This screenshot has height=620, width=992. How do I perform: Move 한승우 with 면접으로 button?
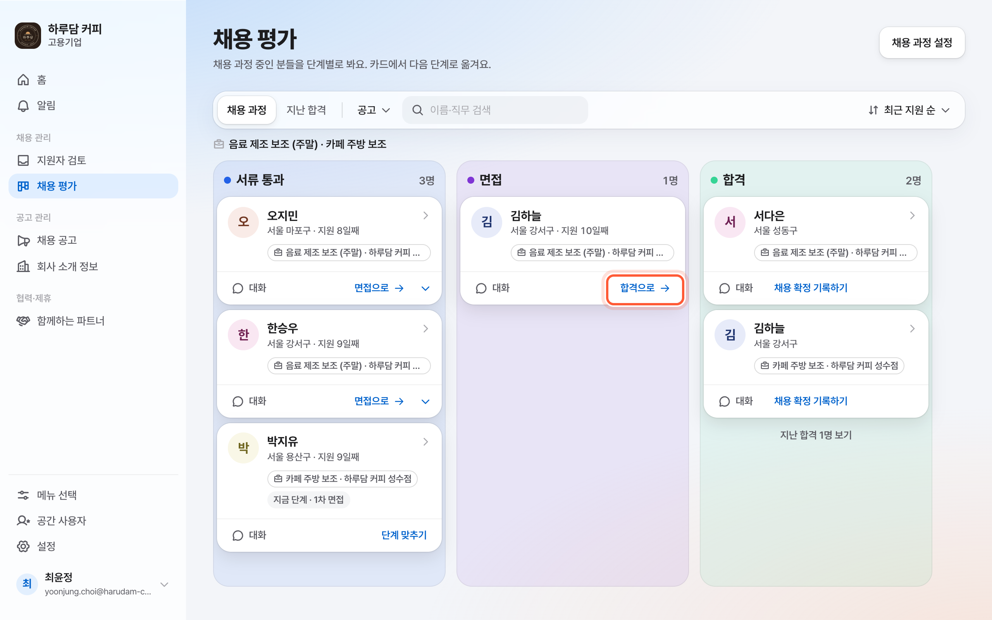[379, 401]
